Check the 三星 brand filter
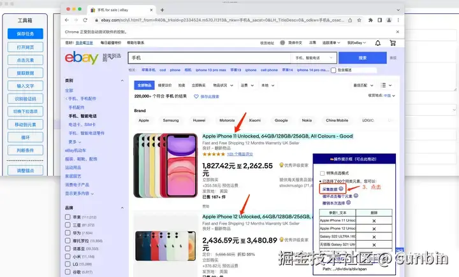This screenshot has height=277, width=459. click(68, 225)
